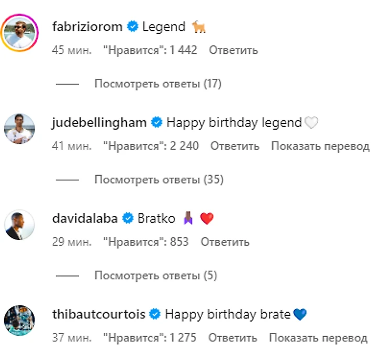Viewport: 382px width, 355px height.
Task: Click judebellingham's profile avatar
Action: coord(19,129)
